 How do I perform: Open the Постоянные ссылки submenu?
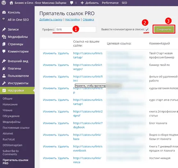point(16,128)
